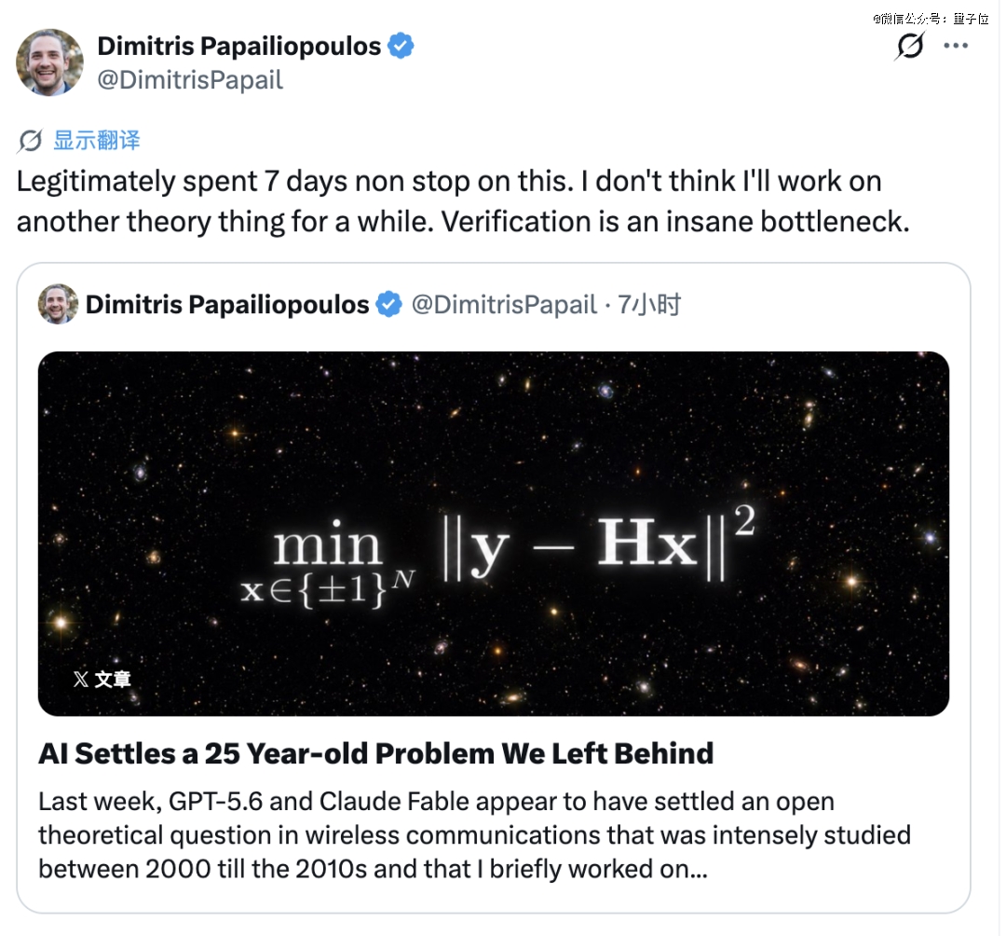This screenshot has width=1006, height=936.
Task: Click Dimitris Papailiopoulos's large profile avatar
Action: click(49, 62)
